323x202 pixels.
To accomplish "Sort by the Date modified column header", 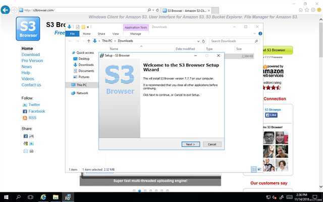I will 185,49.
